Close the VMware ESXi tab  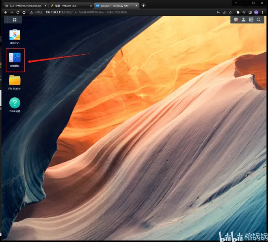[91, 6]
